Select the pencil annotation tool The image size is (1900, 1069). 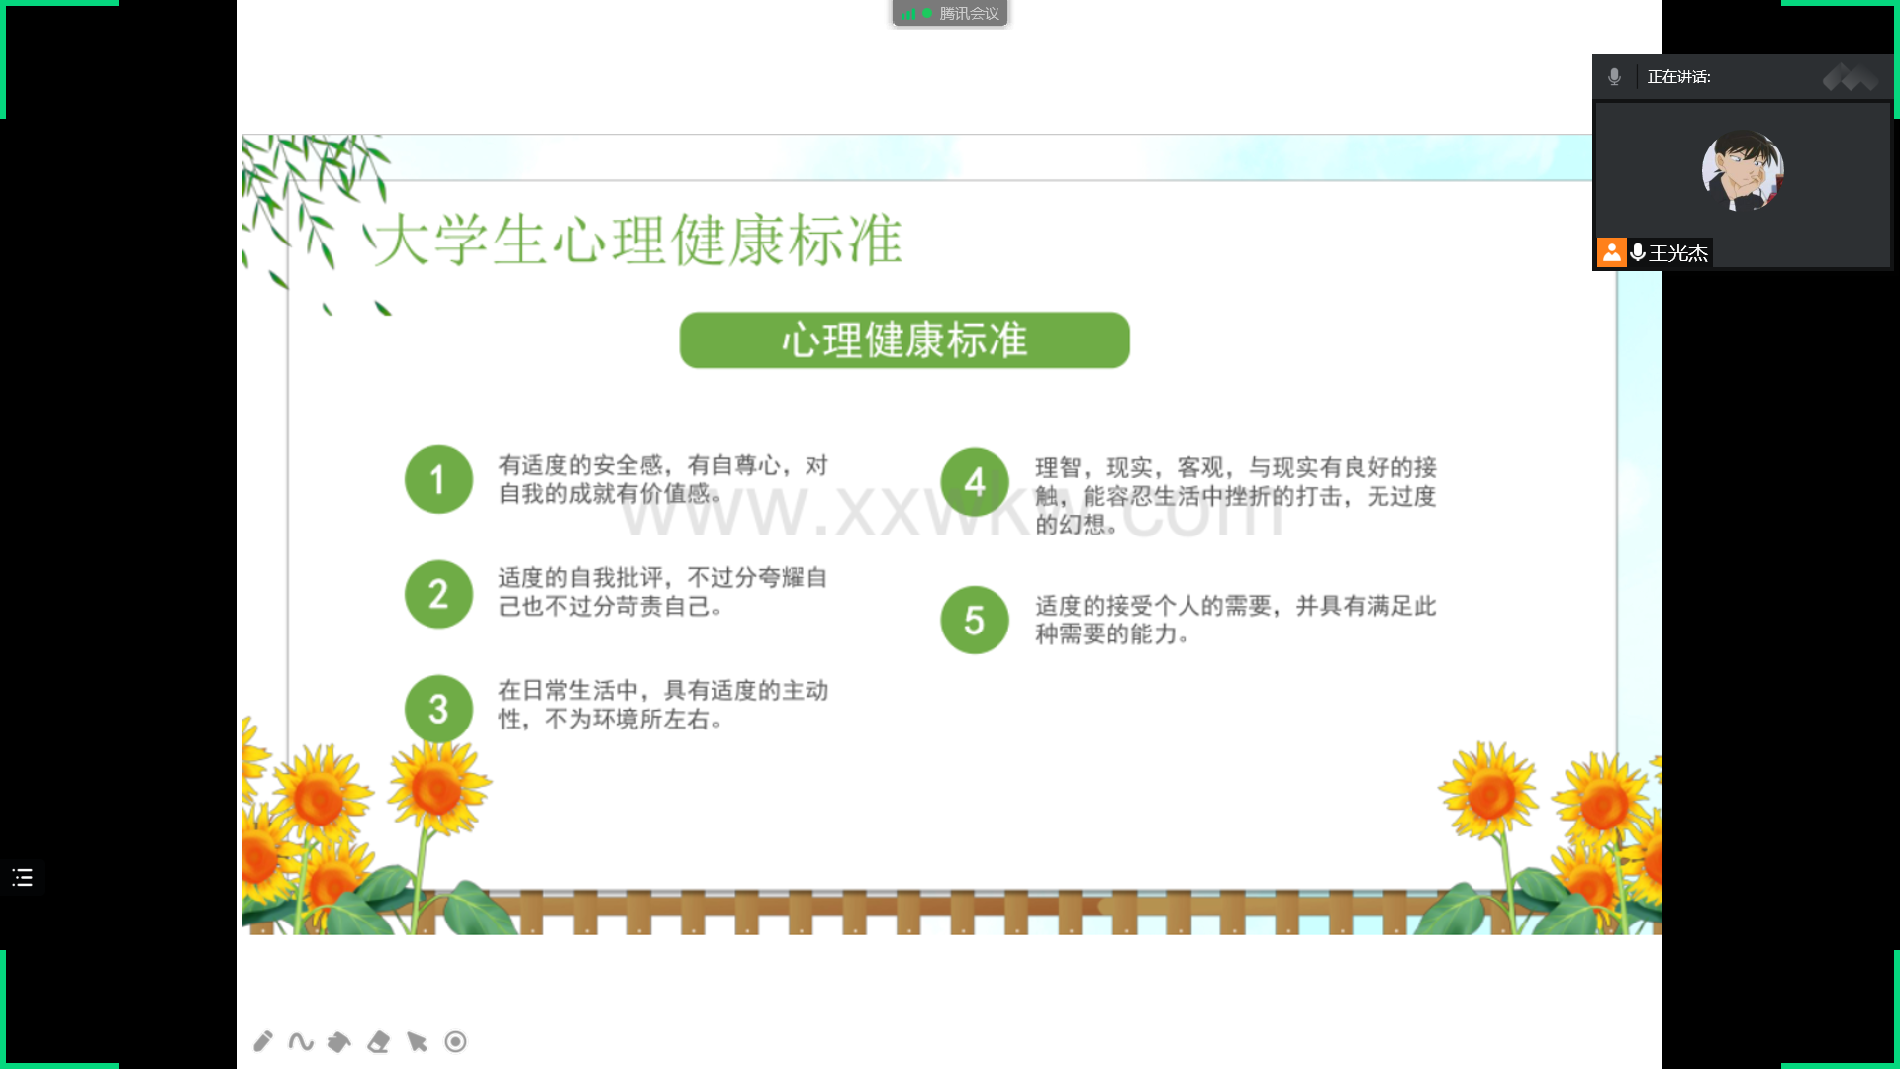coord(262,1041)
